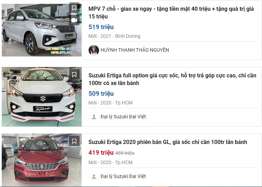
Task: Select the red 419 triệu price
Action: pyautogui.click(x=101, y=153)
